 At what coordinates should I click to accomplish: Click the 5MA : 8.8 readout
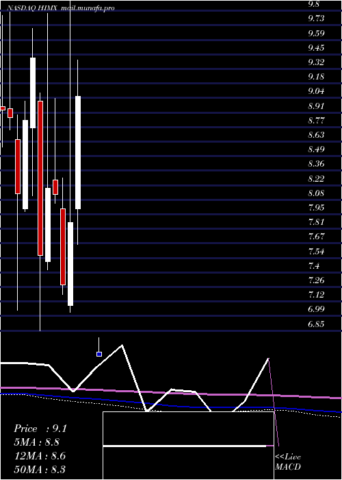pos(37,442)
